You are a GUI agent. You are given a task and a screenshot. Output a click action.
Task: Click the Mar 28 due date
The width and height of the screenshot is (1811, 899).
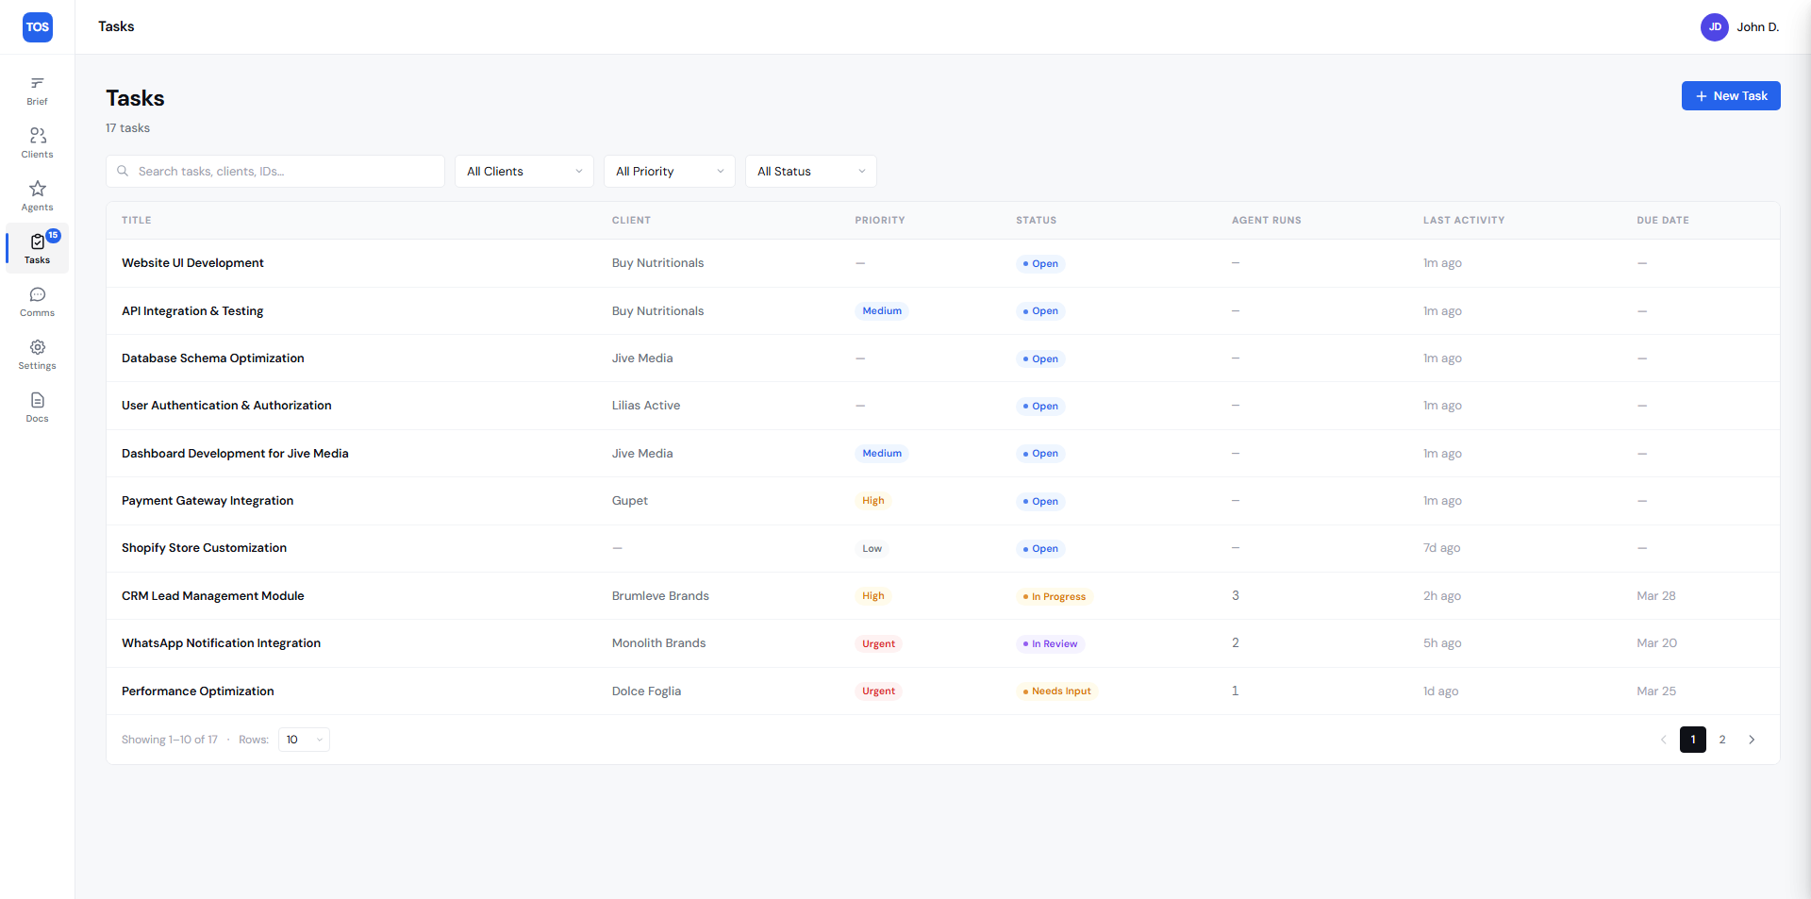pos(1656,596)
